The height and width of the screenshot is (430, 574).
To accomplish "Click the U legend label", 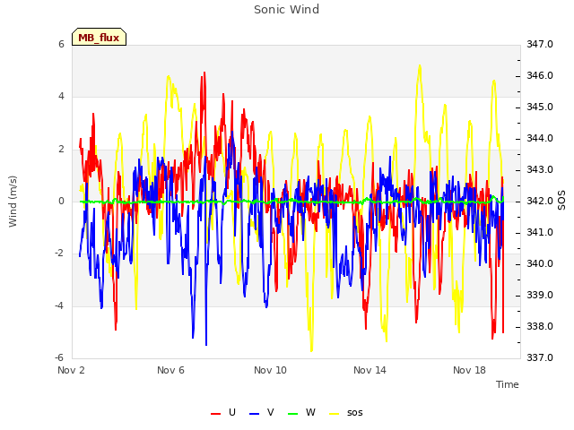I will pyautogui.click(x=231, y=412).
